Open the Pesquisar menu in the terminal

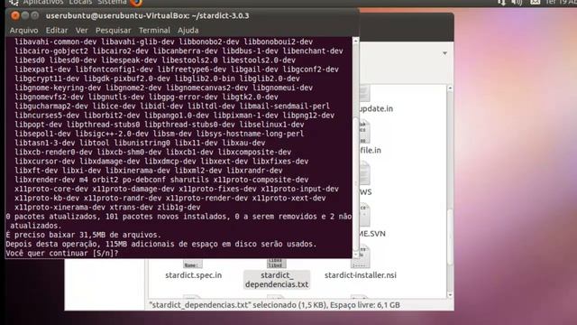pos(113,30)
